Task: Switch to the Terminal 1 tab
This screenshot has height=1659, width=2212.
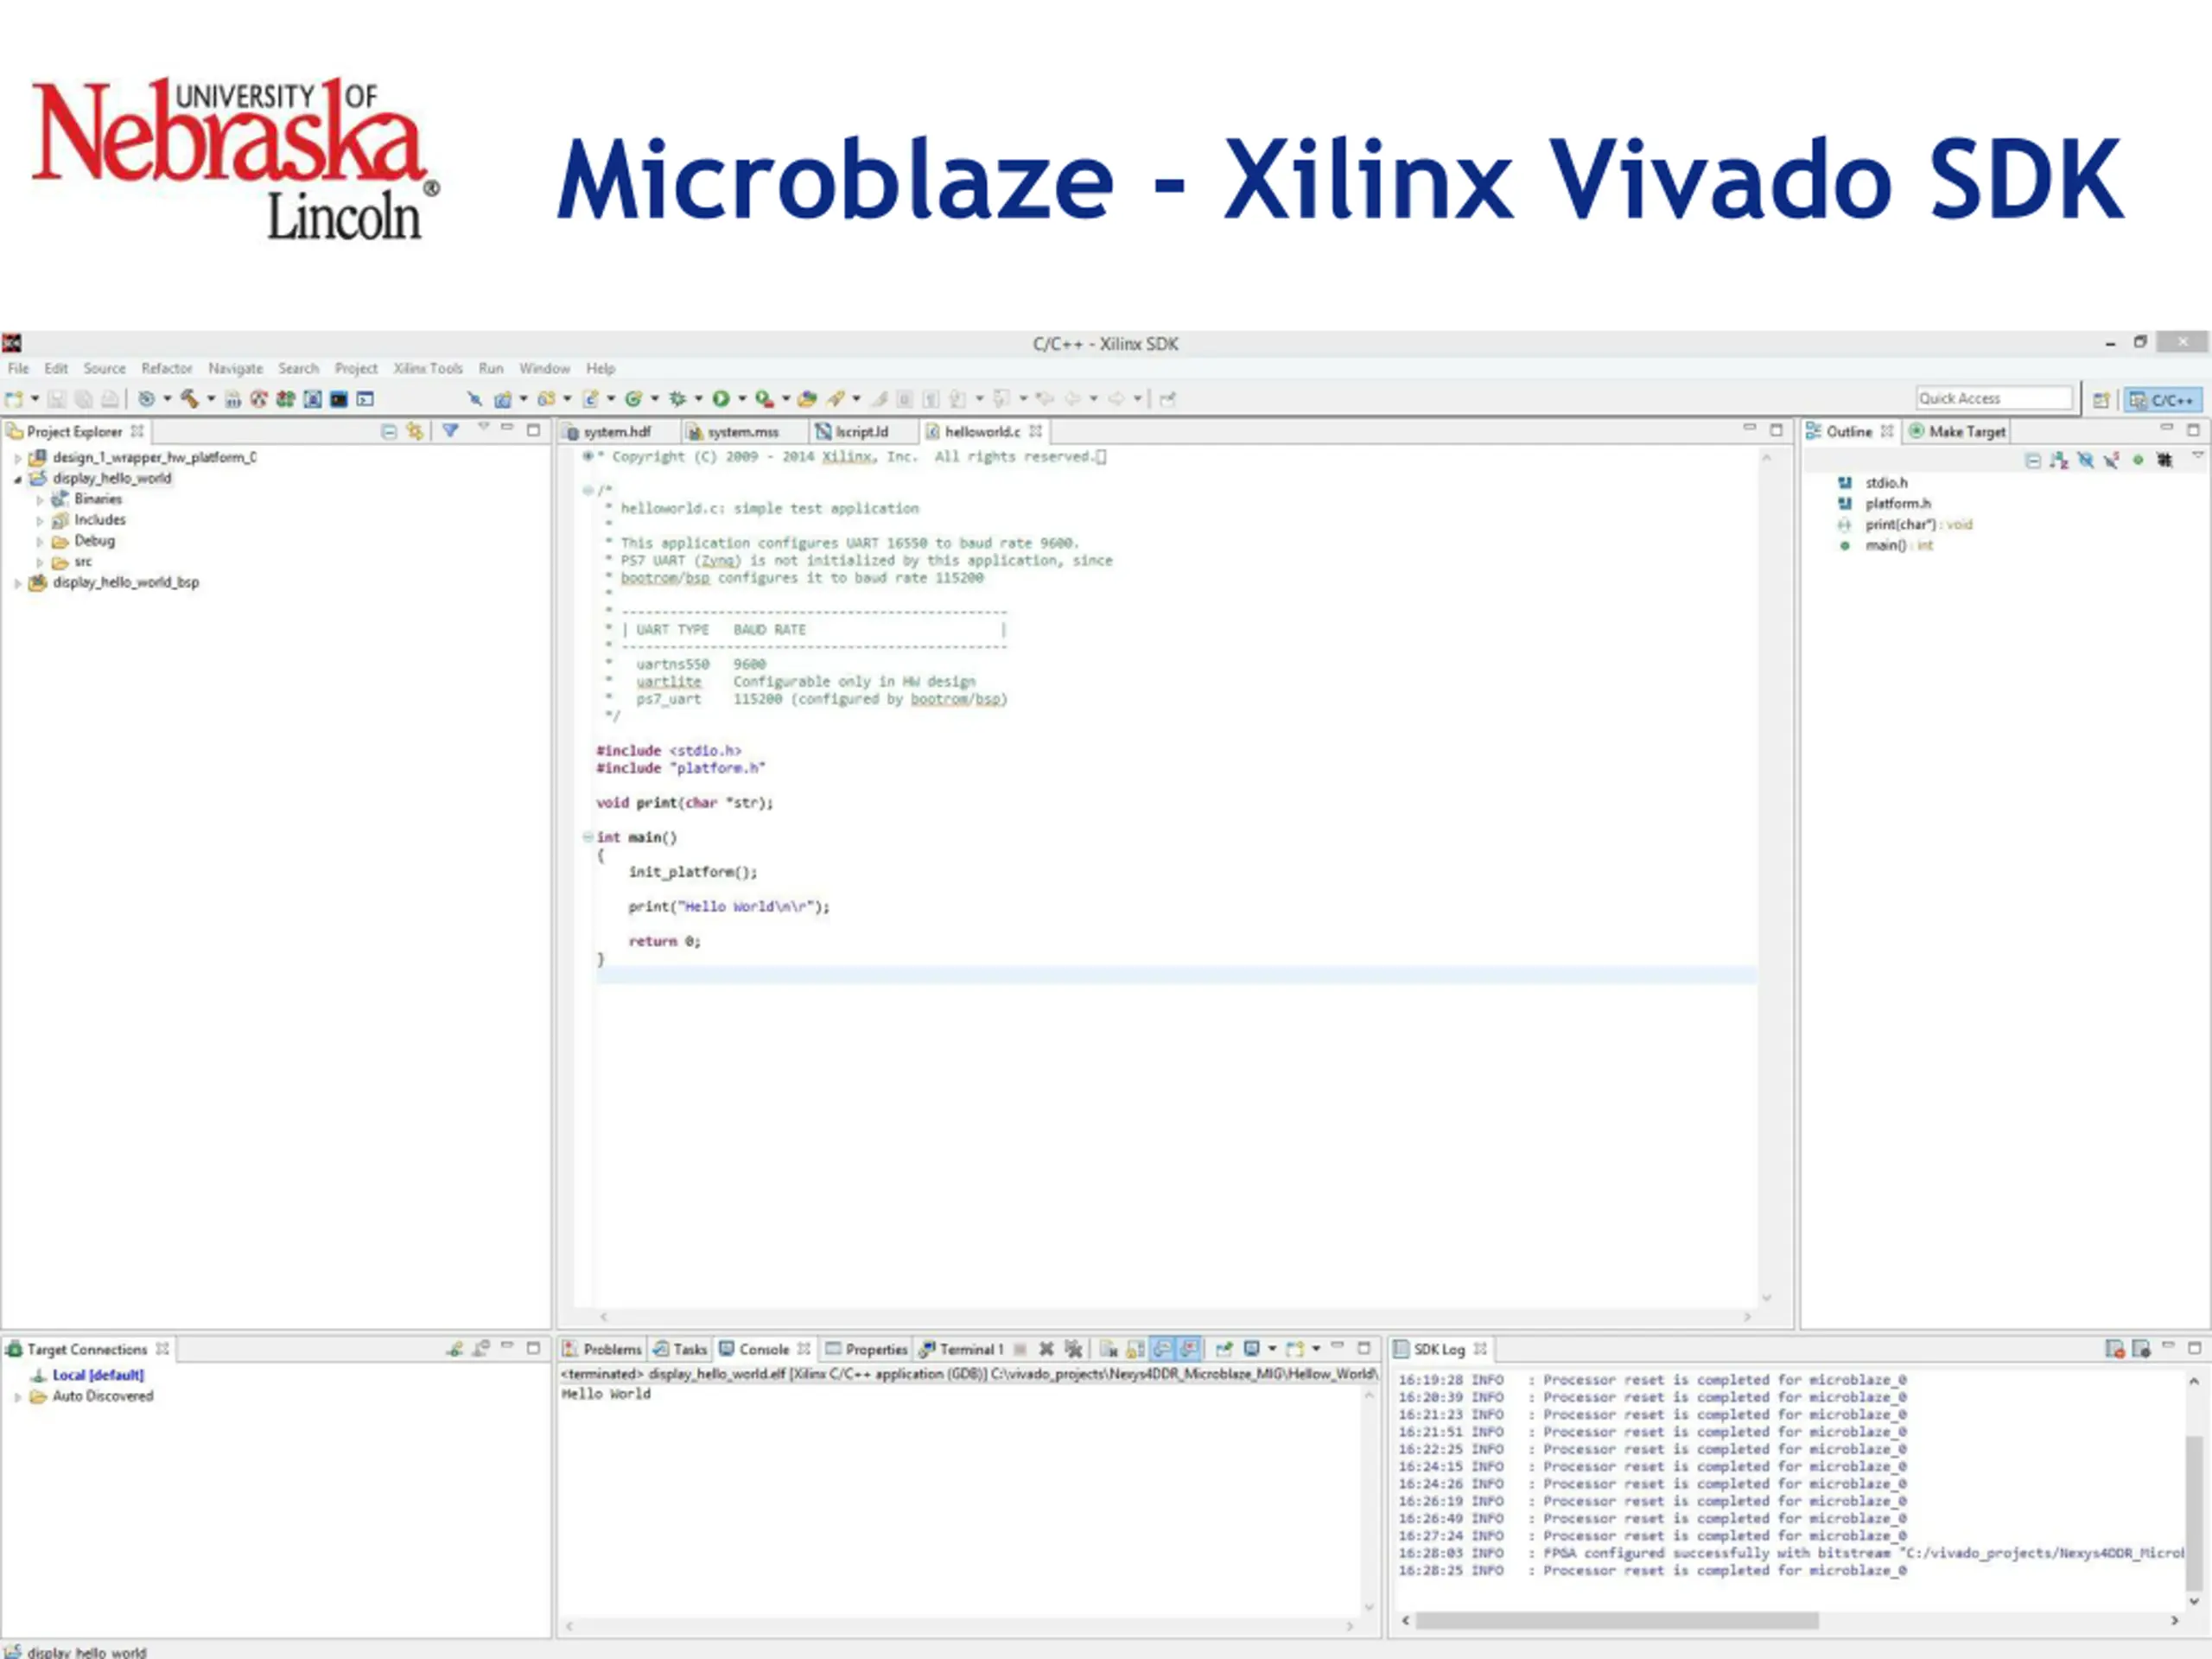Action: pos(961,1349)
